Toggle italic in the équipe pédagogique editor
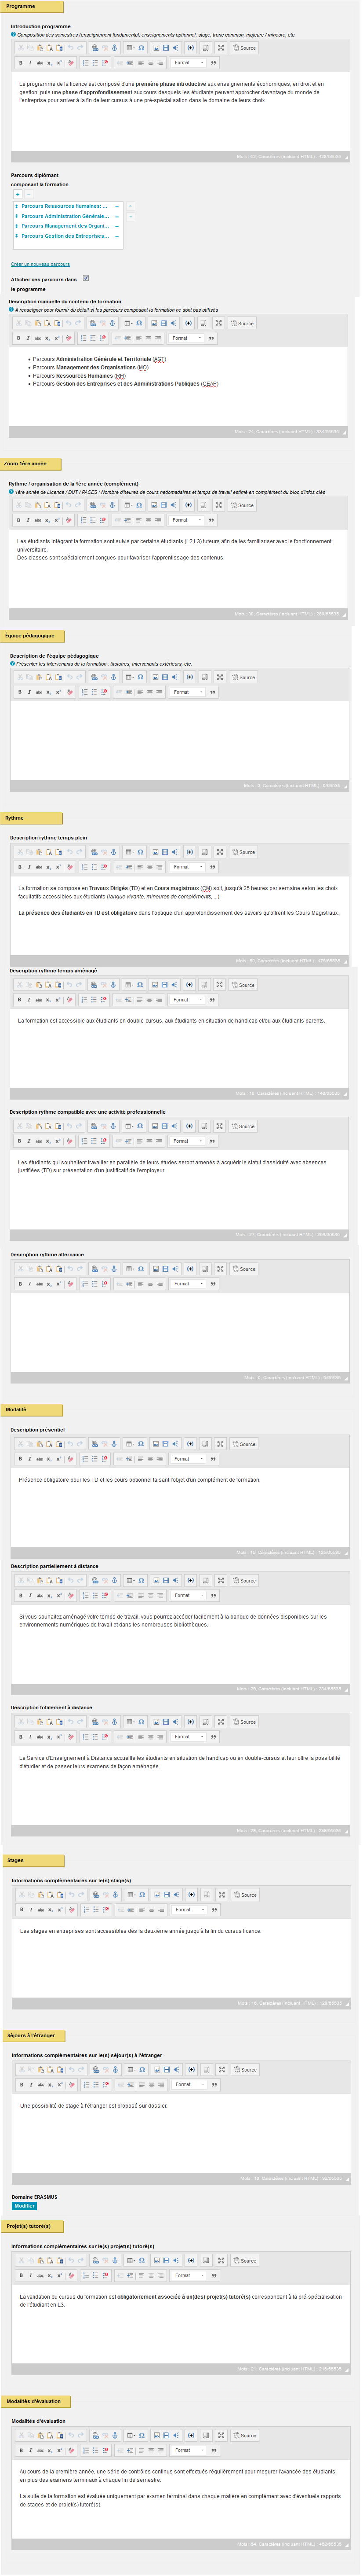 point(29,692)
